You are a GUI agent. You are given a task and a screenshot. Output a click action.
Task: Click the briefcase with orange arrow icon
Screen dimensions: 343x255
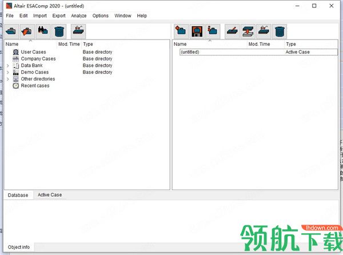[27, 31]
